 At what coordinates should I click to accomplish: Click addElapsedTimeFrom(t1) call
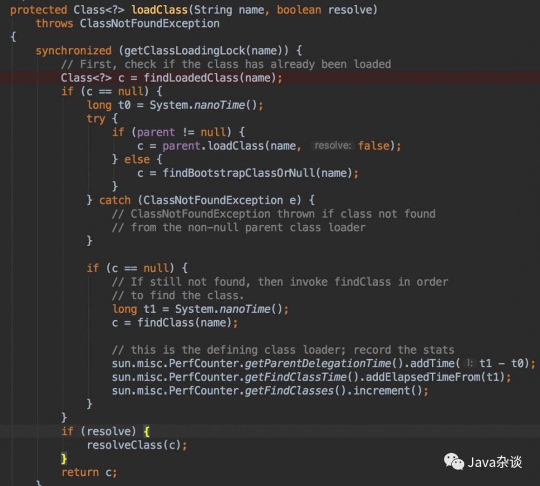pos(435,377)
